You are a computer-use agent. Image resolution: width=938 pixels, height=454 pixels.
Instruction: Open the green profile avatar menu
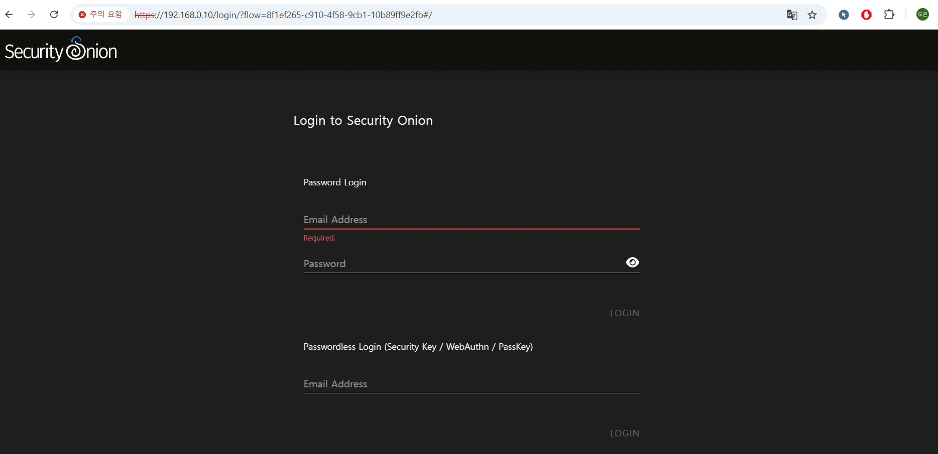pos(922,15)
